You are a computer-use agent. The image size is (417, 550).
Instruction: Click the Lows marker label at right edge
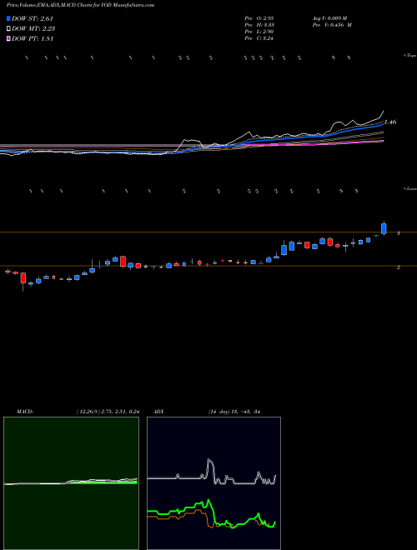pyautogui.click(x=410, y=188)
